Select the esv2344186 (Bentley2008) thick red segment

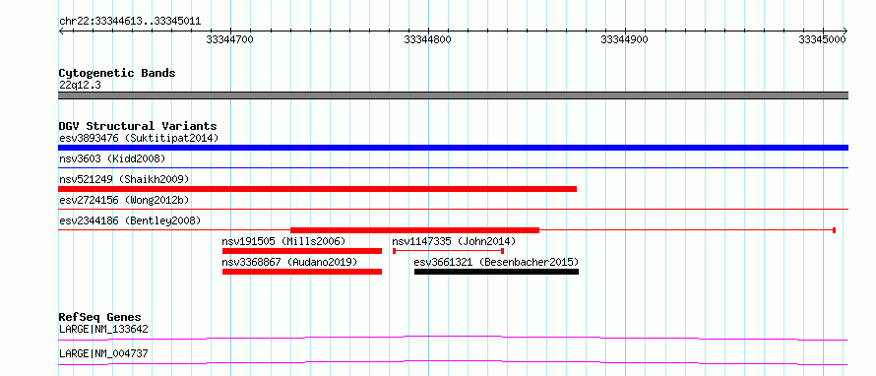coord(414,230)
